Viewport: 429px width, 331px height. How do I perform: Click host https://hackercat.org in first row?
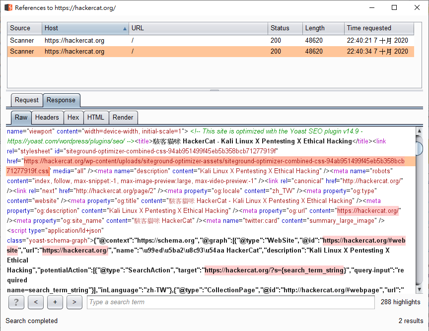click(x=74, y=41)
